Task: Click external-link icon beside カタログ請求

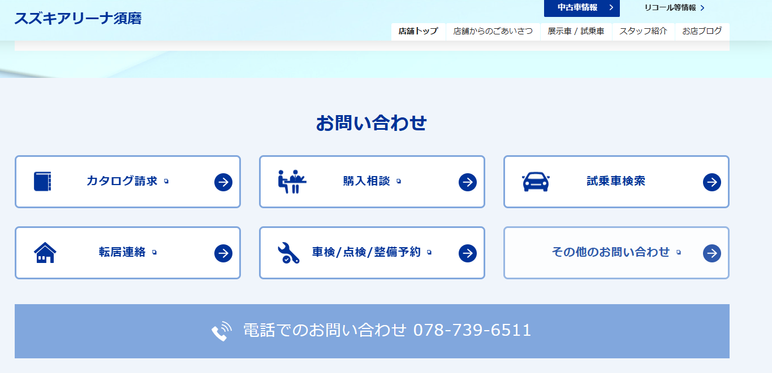Action: click(166, 182)
